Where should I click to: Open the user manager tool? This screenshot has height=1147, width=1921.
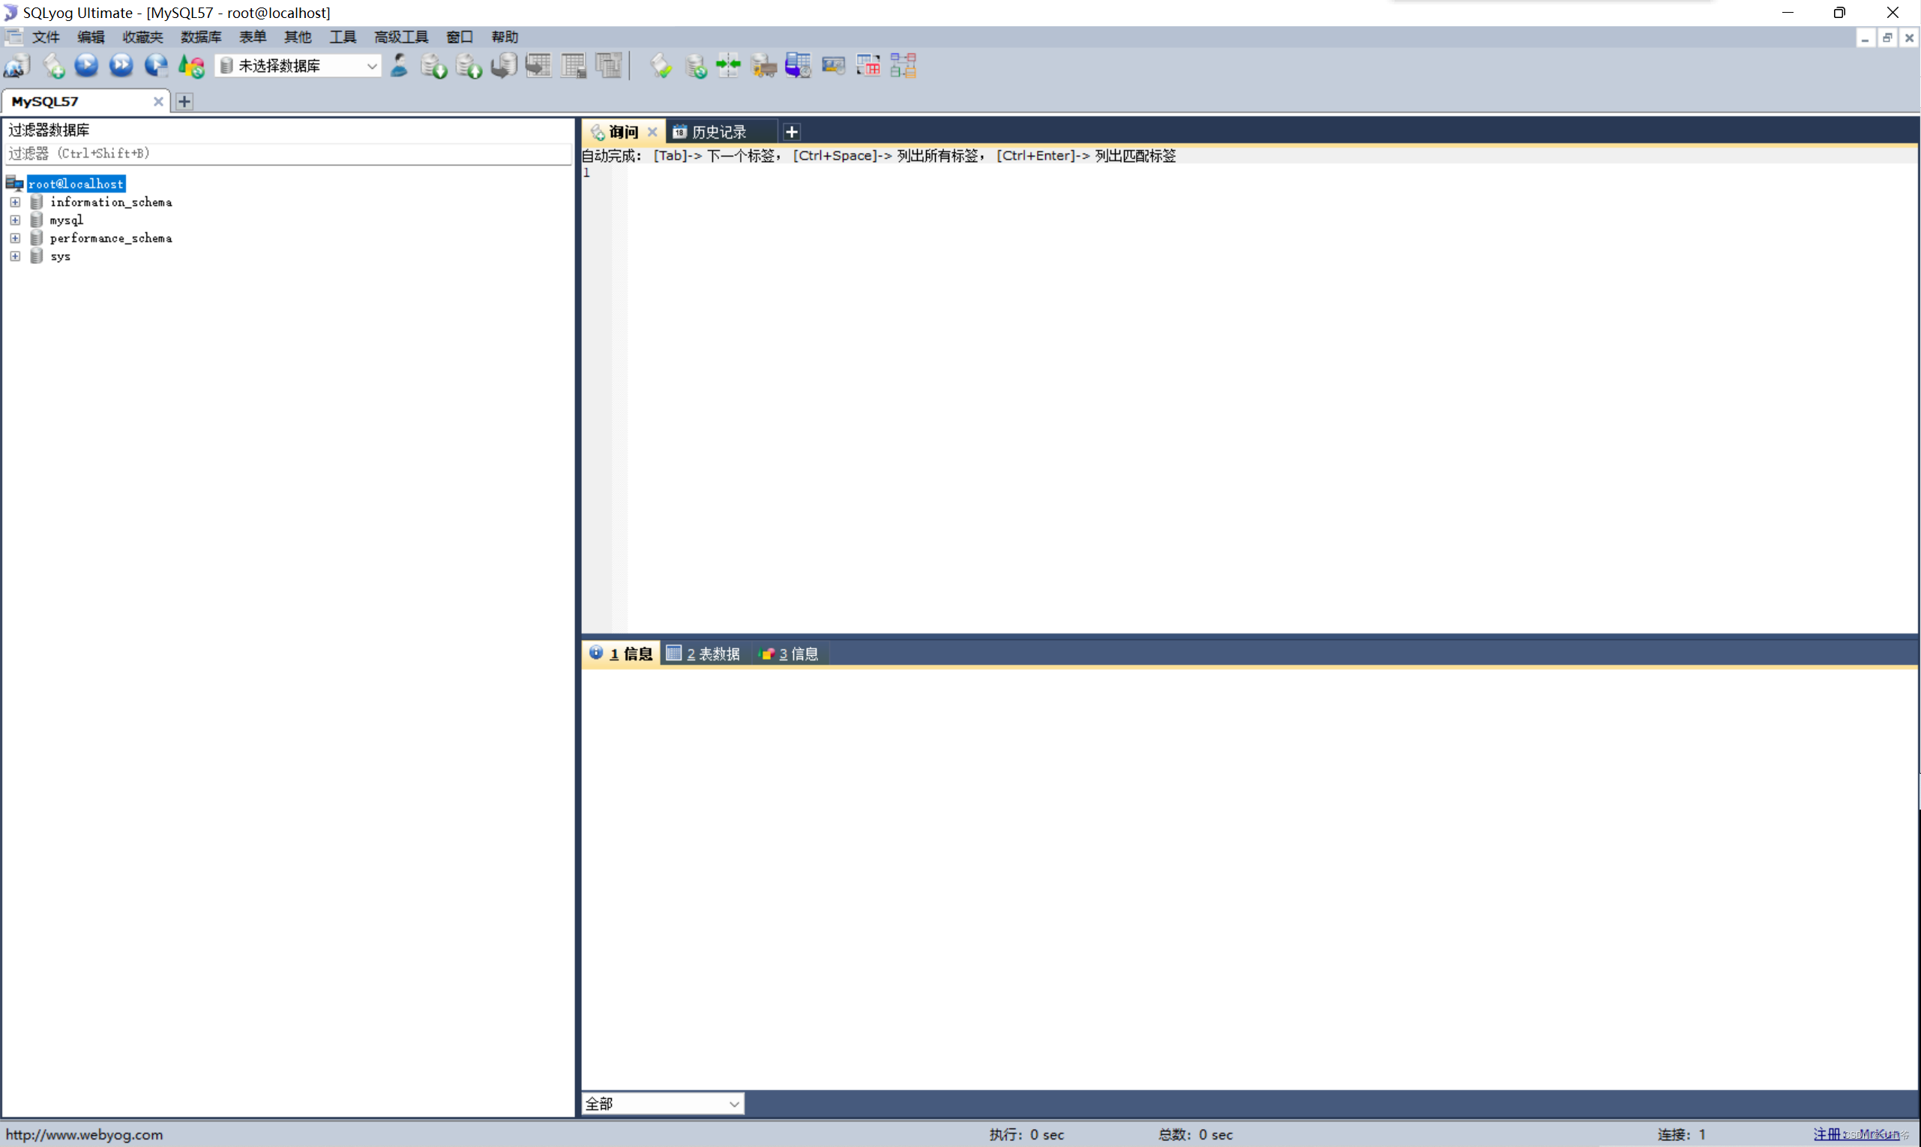(x=399, y=66)
